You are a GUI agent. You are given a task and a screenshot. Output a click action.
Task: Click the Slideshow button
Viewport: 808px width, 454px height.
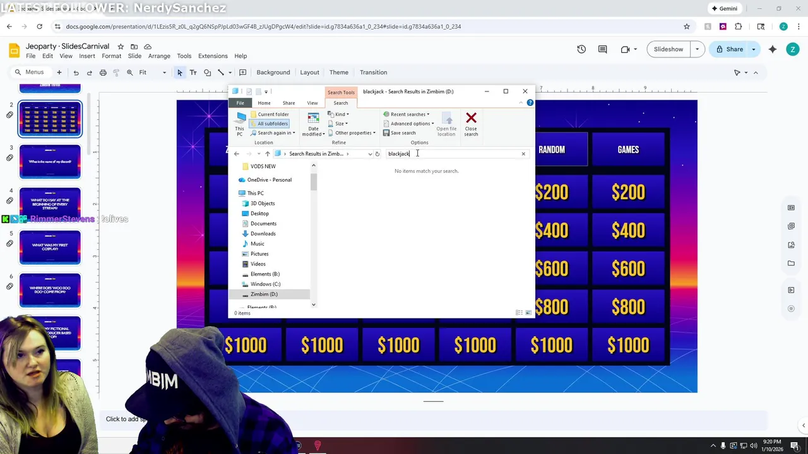[x=668, y=49]
